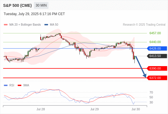This screenshot has height=114, width=168.
Task: Click the red 6390.00 support price tag
Action: 157,68
